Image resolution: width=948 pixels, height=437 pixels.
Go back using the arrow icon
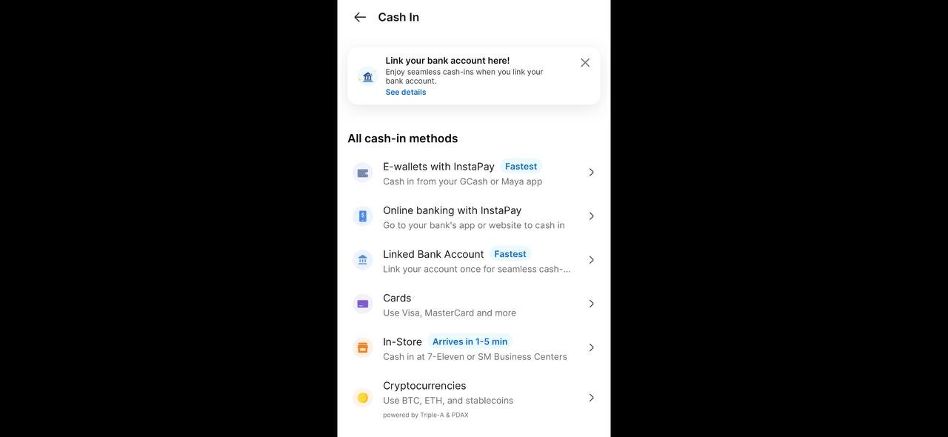pos(360,17)
